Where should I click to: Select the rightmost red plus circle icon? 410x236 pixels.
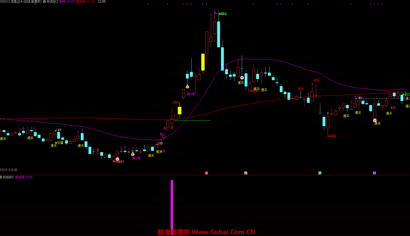(x=375, y=120)
